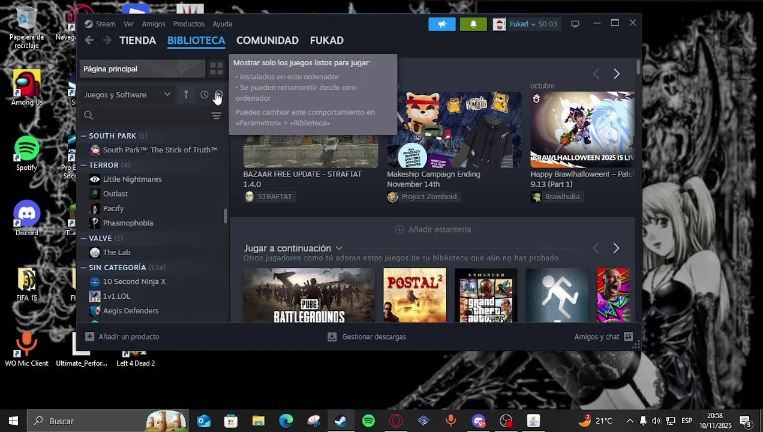This screenshot has height=432, width=763.
Task: Open the green notifications bell
Action: tap(473, 24)
